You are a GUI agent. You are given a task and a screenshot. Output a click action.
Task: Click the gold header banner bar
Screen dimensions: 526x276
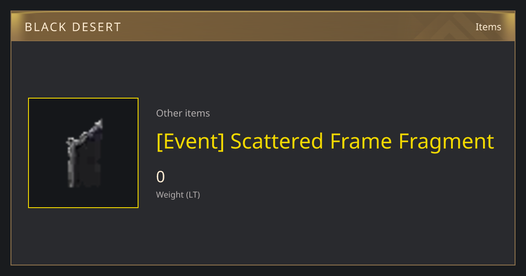coord(263,26)
